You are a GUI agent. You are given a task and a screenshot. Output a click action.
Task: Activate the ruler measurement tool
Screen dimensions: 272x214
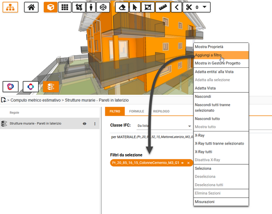[x=163, y=7]
